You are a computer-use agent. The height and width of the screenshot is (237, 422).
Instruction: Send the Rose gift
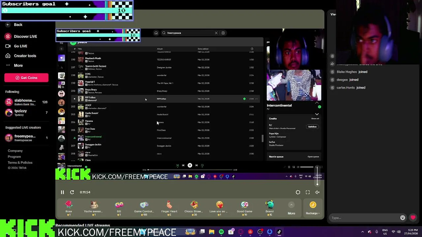(69, 208)
